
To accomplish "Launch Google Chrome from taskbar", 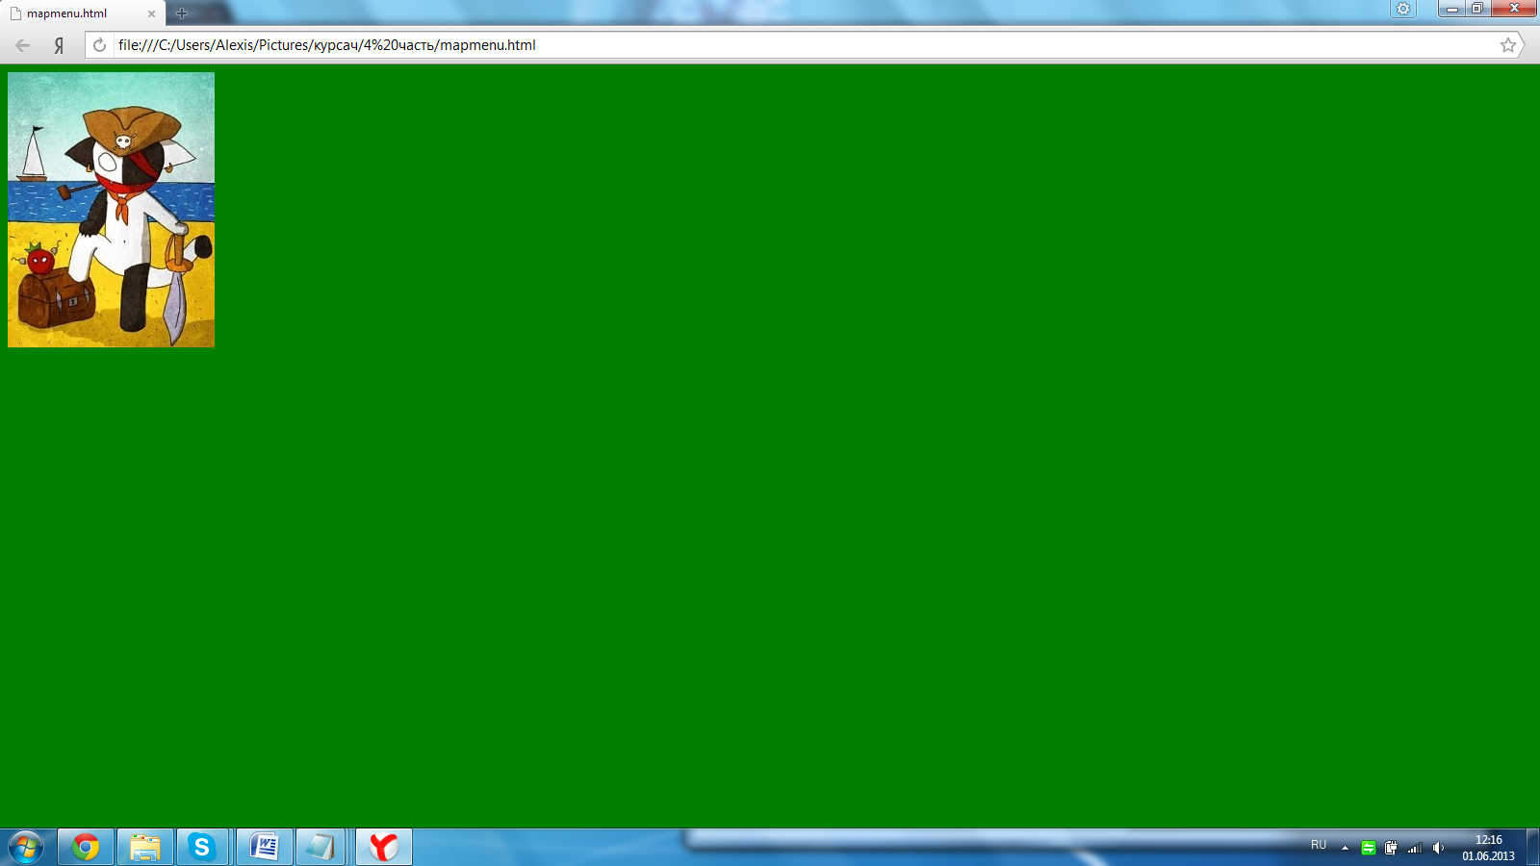I will pyautogui.click(x=86, y=847).
